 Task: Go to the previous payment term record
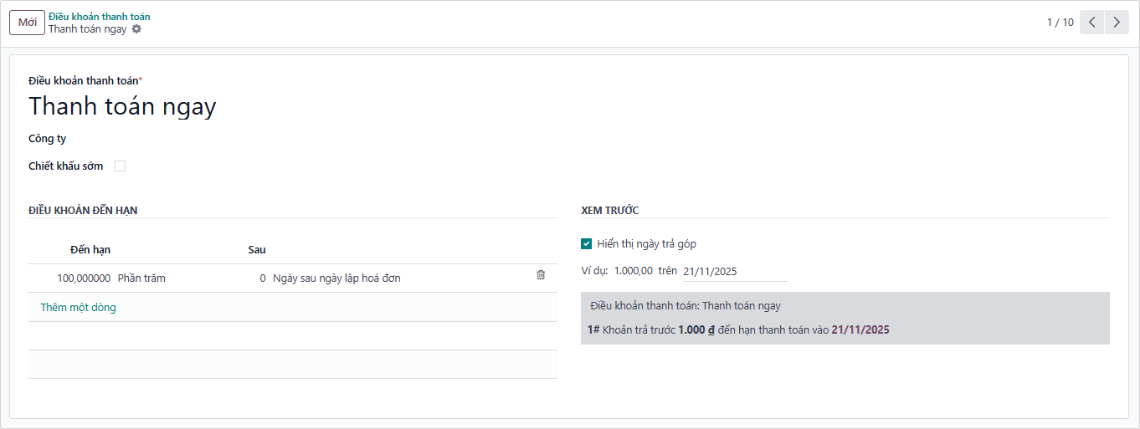coord(1091,23)
